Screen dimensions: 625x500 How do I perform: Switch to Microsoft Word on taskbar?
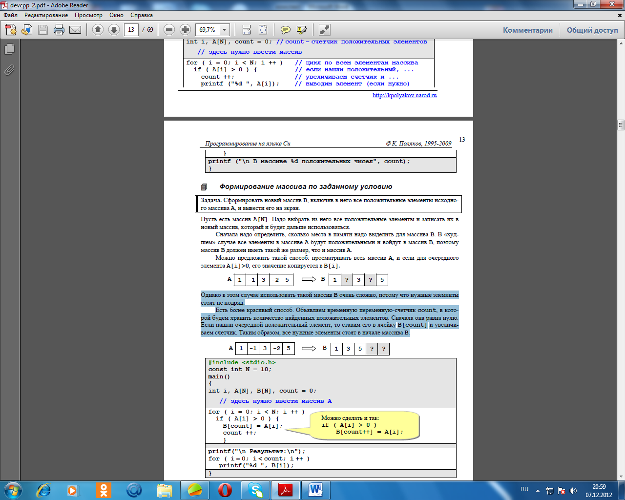(x=316, y=490)
